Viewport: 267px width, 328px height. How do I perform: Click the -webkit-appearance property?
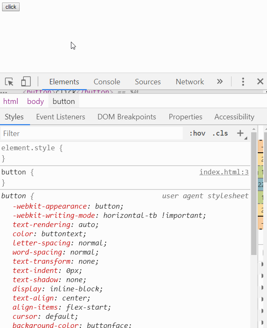point(50,206)
